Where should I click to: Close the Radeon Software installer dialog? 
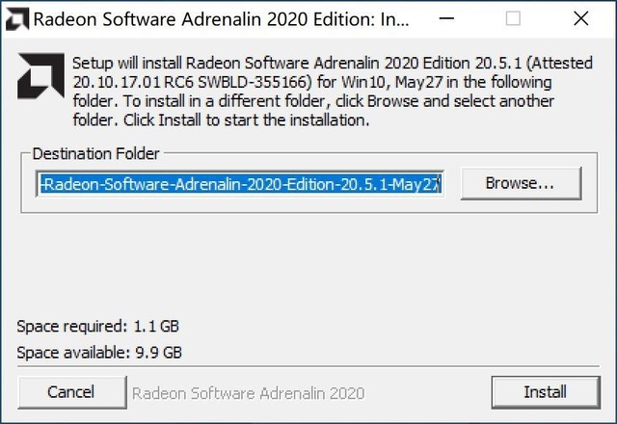click(x=580, y=18)
